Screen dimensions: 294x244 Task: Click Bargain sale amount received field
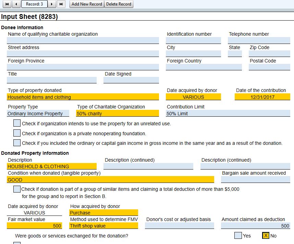pyautogui.click(x=256, y=179)
